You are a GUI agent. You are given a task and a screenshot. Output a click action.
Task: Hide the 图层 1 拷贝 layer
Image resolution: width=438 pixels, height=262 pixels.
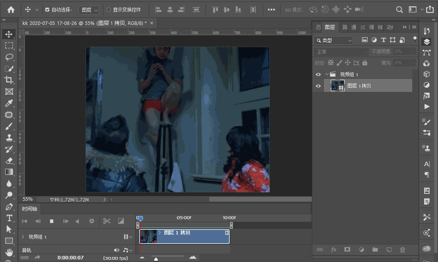[318, 86]
